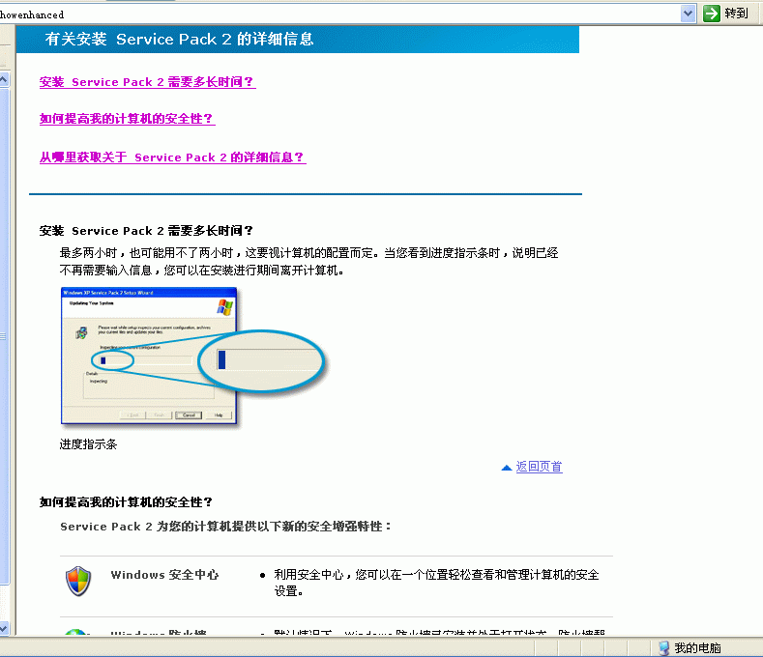This screenshot has height=657, width=763.
Task: Click the Windows 安全中心 label
Action: 164,575
